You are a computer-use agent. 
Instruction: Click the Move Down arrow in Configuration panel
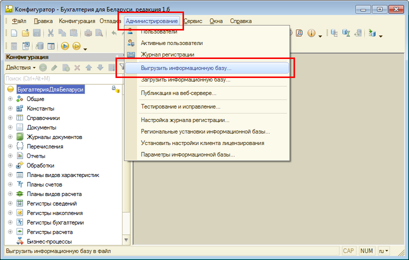point(100,67)
